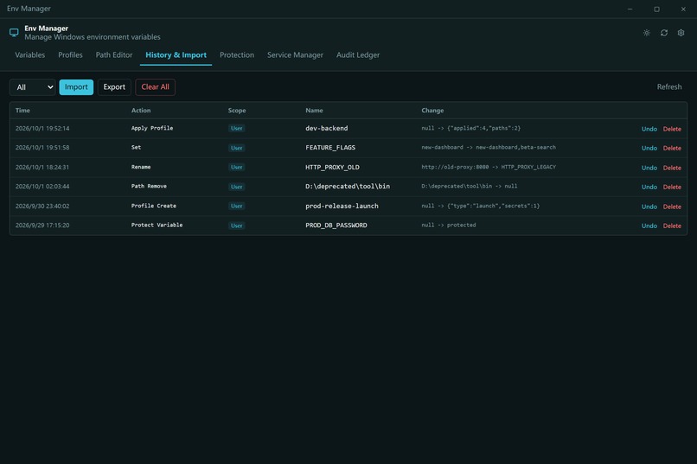Open the All scope filter dropdown

tap(33, 87)
